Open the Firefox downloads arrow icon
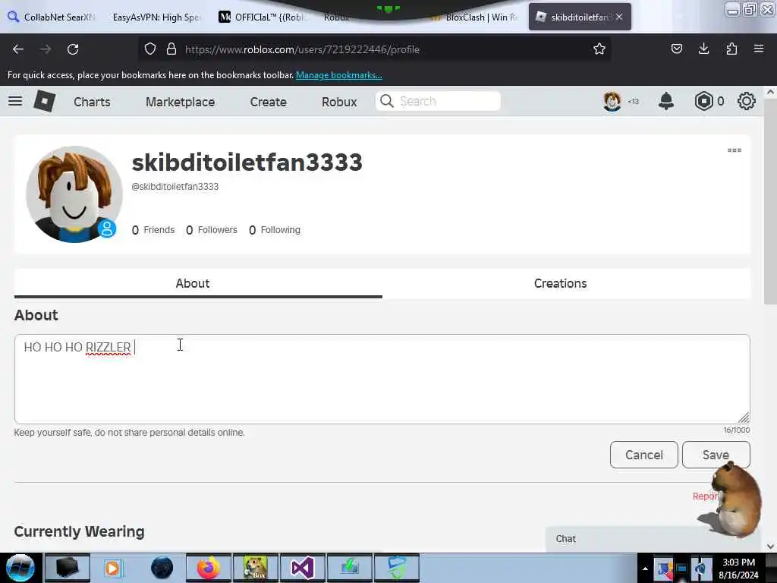This screenshot has height=583, width=777. (703, 49)
